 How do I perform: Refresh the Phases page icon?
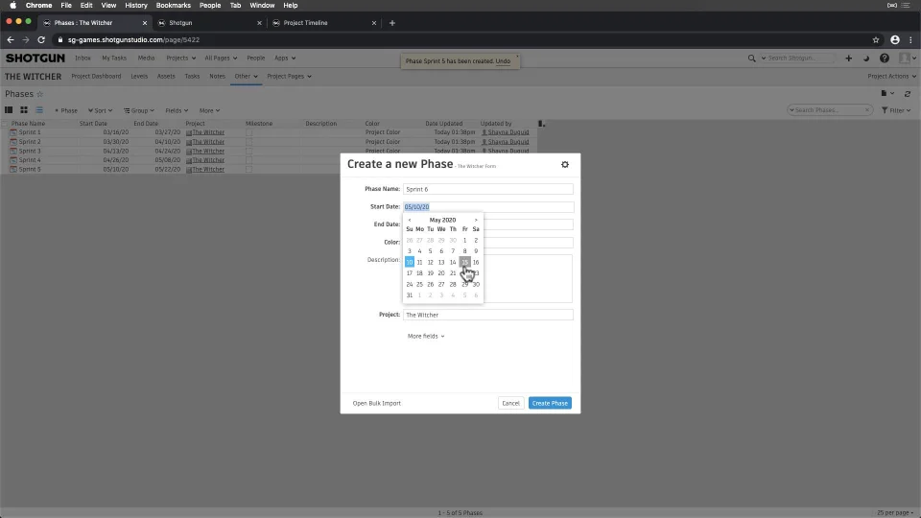point(908,94)
